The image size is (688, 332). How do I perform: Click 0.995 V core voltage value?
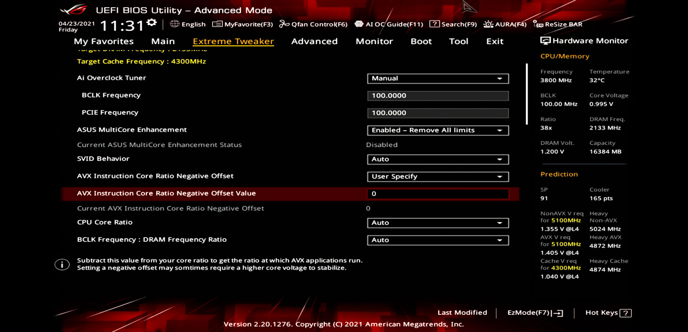tap(601, 104)
